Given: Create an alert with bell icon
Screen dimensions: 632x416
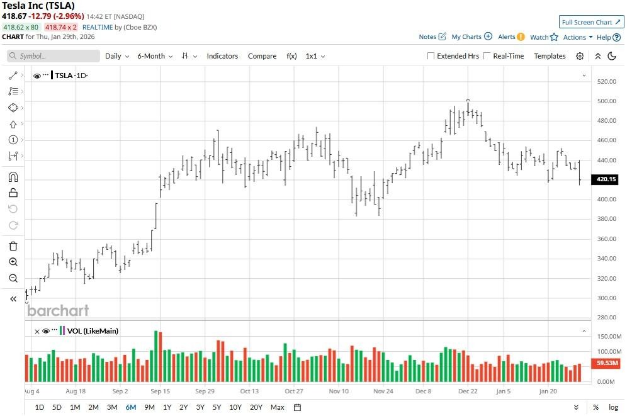Looking at the screenshot, I should (x=521, y=37).
